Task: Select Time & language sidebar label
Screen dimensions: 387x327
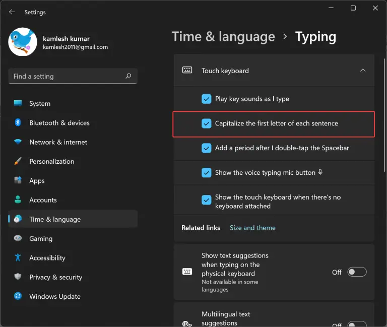Action: [55, 219]
